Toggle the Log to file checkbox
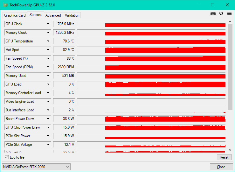Screen dimensions: 235x172 pyautogui.click(x=7, y=157)
